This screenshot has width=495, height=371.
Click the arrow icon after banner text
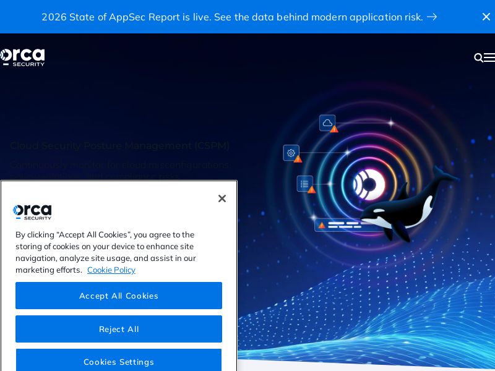click(x=432, y=17)
